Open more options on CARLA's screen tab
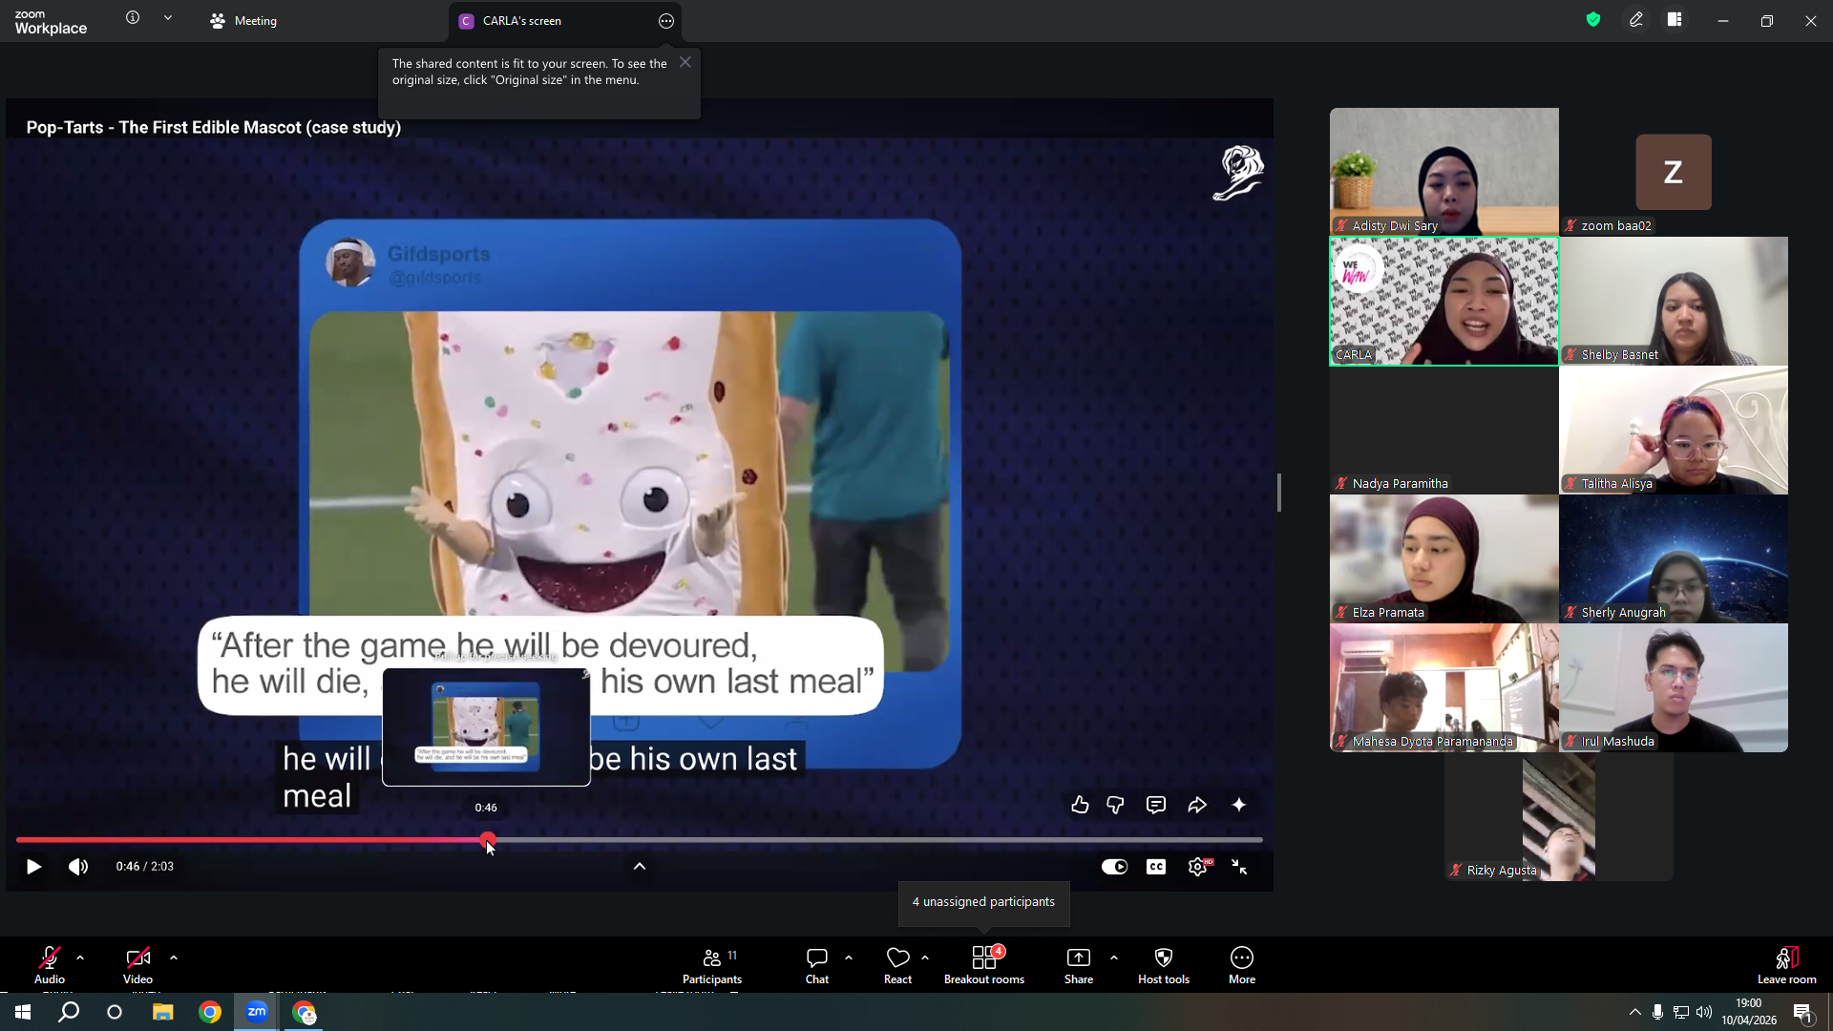The height and width of the screenshot is (1031, 1833). [666, 21]
